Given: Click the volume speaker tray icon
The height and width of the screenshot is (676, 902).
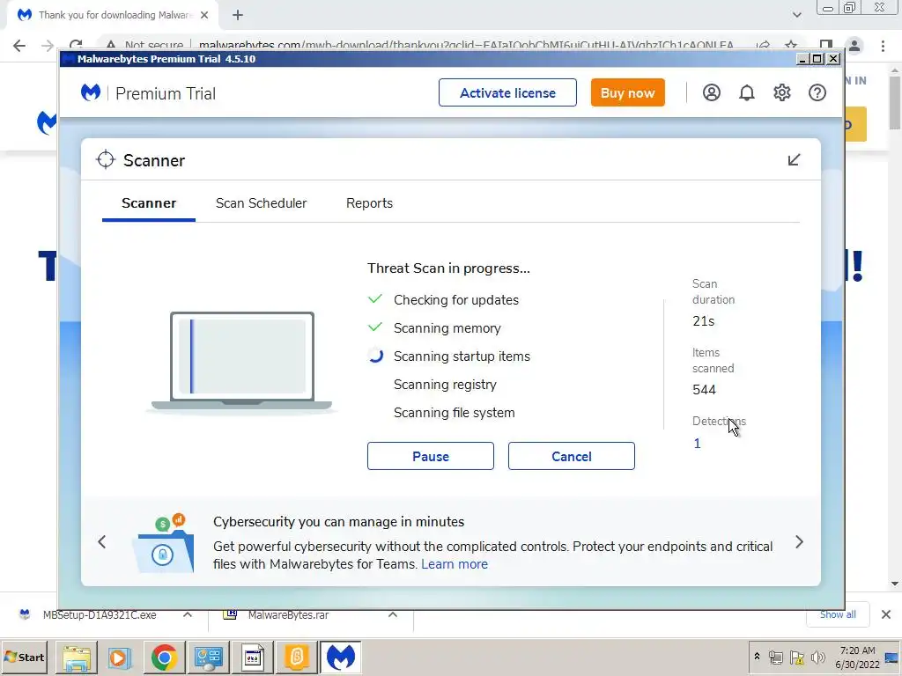Looking at the screenshot, I should pos(817,657).
